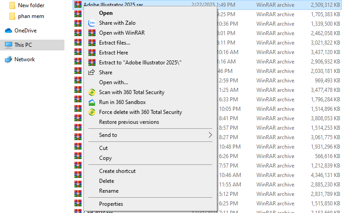
Task: Click the 360 icon for Scan with 360 Total Security
Action: tap(92, 92)
